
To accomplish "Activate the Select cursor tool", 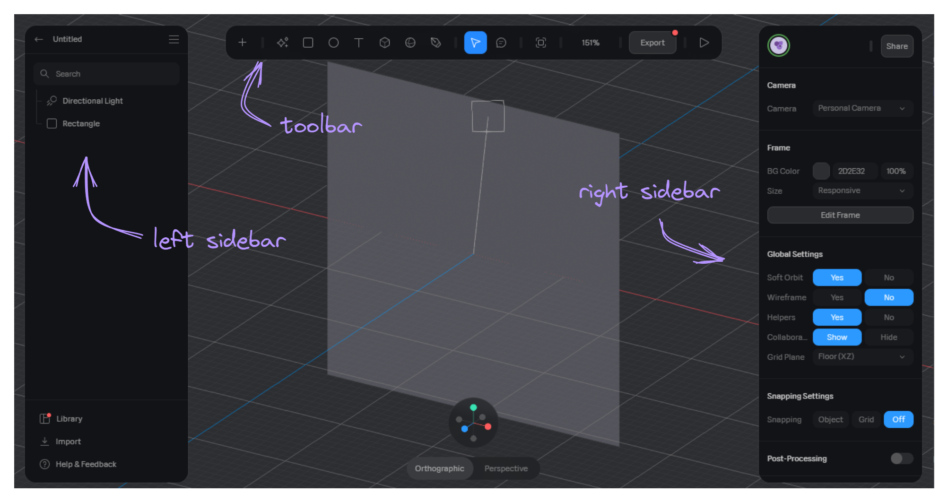I will (x=475, y=43).
